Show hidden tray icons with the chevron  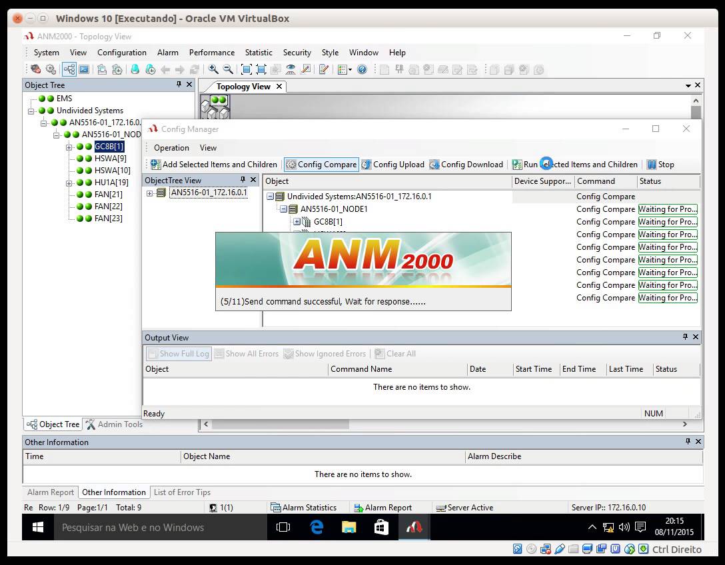click(x=592, y=527)
